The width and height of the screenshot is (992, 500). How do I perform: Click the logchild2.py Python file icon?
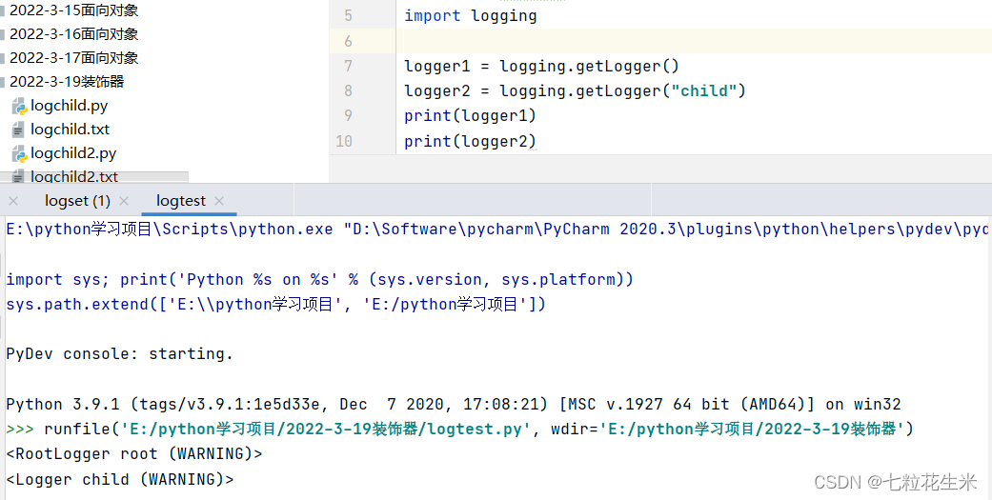(20, 153)
